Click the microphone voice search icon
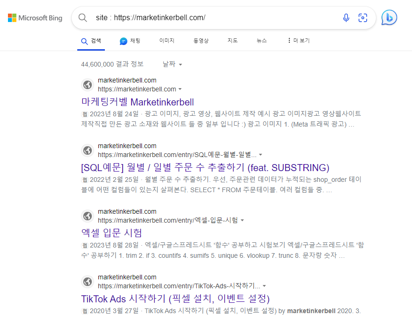 coord(346,17)
